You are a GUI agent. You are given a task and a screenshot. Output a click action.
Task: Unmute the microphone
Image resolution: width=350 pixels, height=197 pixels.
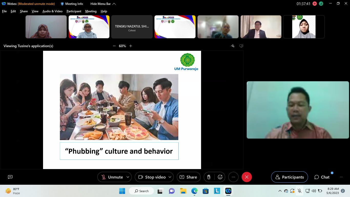click(x=112, y=177)
